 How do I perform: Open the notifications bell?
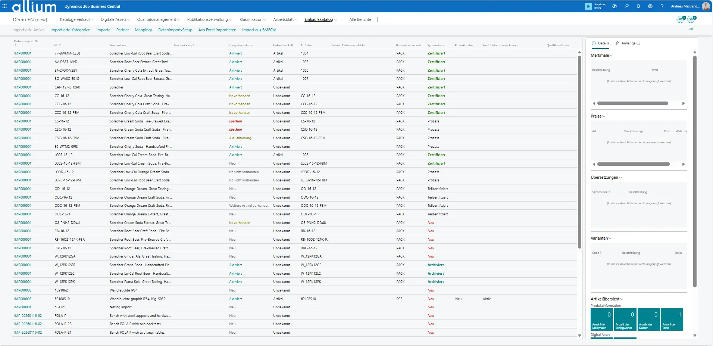[638, 6]
